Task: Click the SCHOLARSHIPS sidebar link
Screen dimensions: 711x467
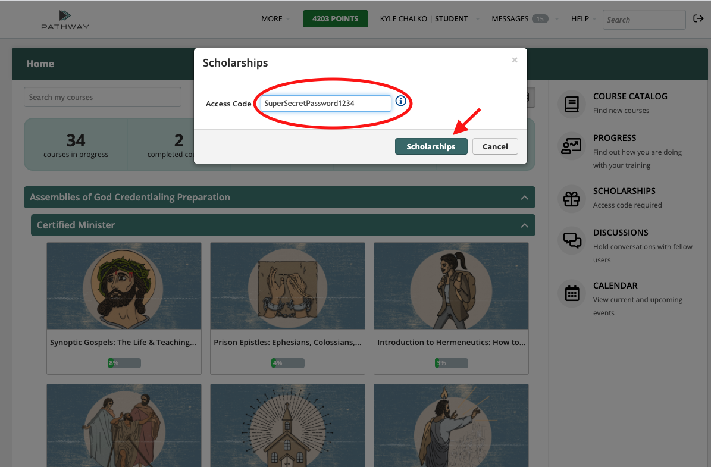Action: click(624, 191)
